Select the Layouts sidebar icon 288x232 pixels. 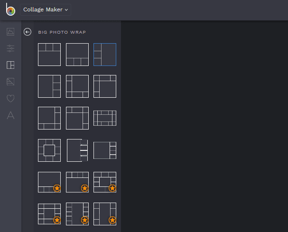coord(10,65)
